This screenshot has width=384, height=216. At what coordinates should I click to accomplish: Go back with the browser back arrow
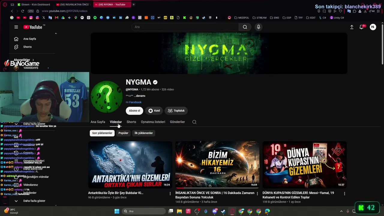tap(12, 11)
